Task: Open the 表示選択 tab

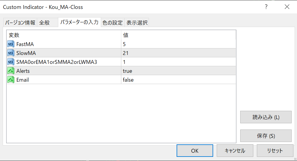Action: coord(137,23)
